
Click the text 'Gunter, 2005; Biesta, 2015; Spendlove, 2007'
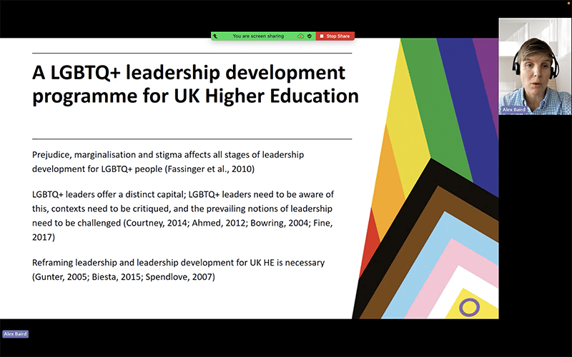click(x=124, y=277)
